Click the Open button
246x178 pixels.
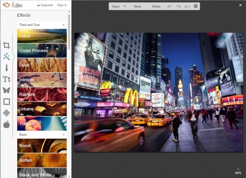click(x=116, y=7)
